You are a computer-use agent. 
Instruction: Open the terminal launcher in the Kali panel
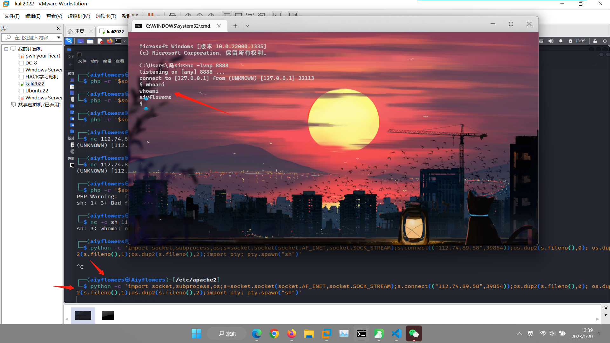coord(118,41)
